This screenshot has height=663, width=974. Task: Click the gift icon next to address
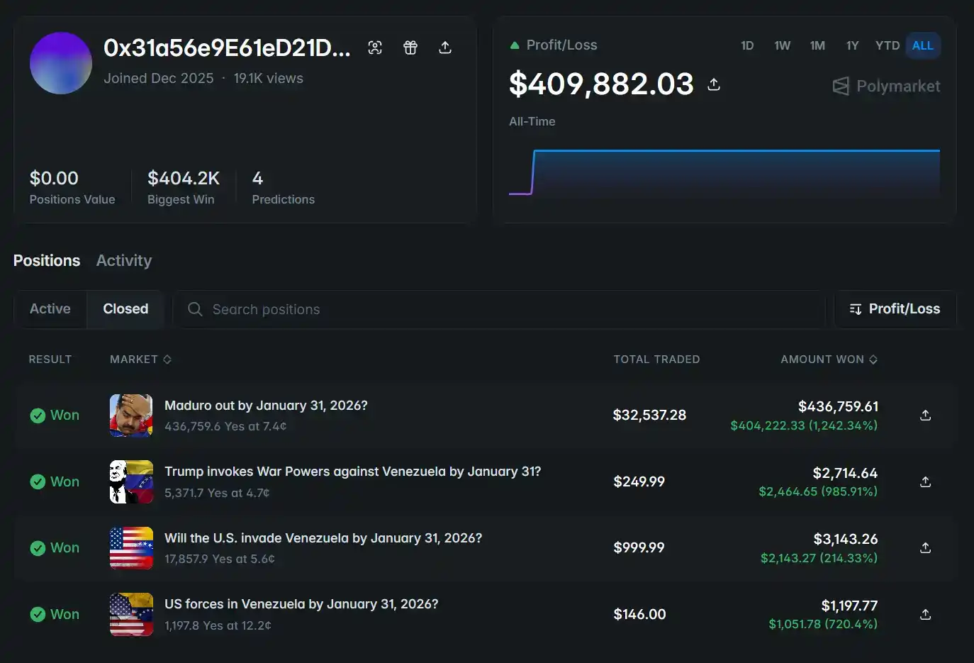click(x=410, y=48)
